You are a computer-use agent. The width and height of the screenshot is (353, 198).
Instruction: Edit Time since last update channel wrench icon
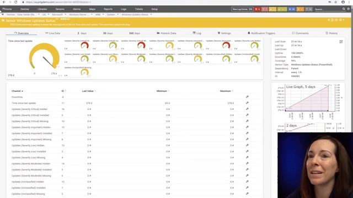coord(247,103)
